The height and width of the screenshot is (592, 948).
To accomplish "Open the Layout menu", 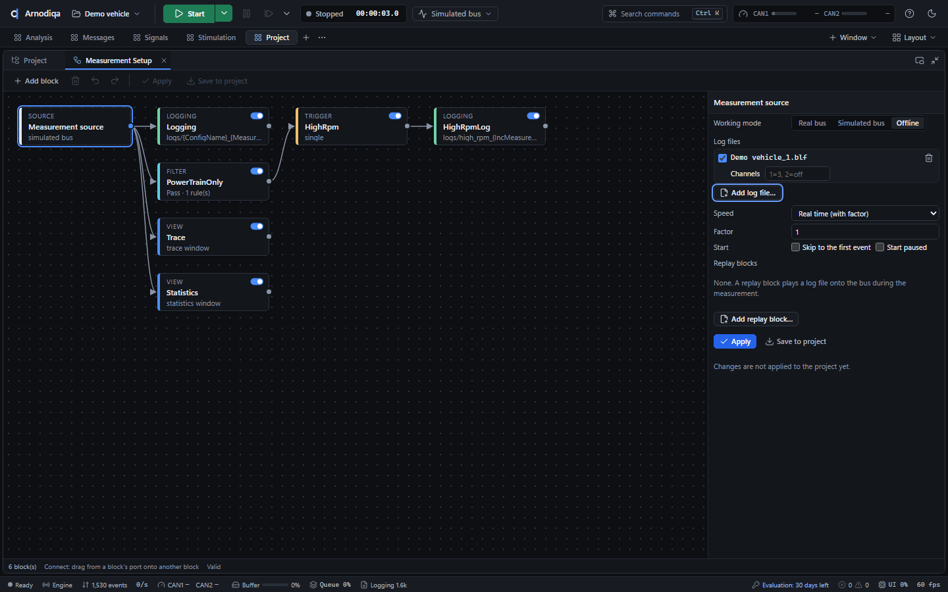I will tap(914, 37).
